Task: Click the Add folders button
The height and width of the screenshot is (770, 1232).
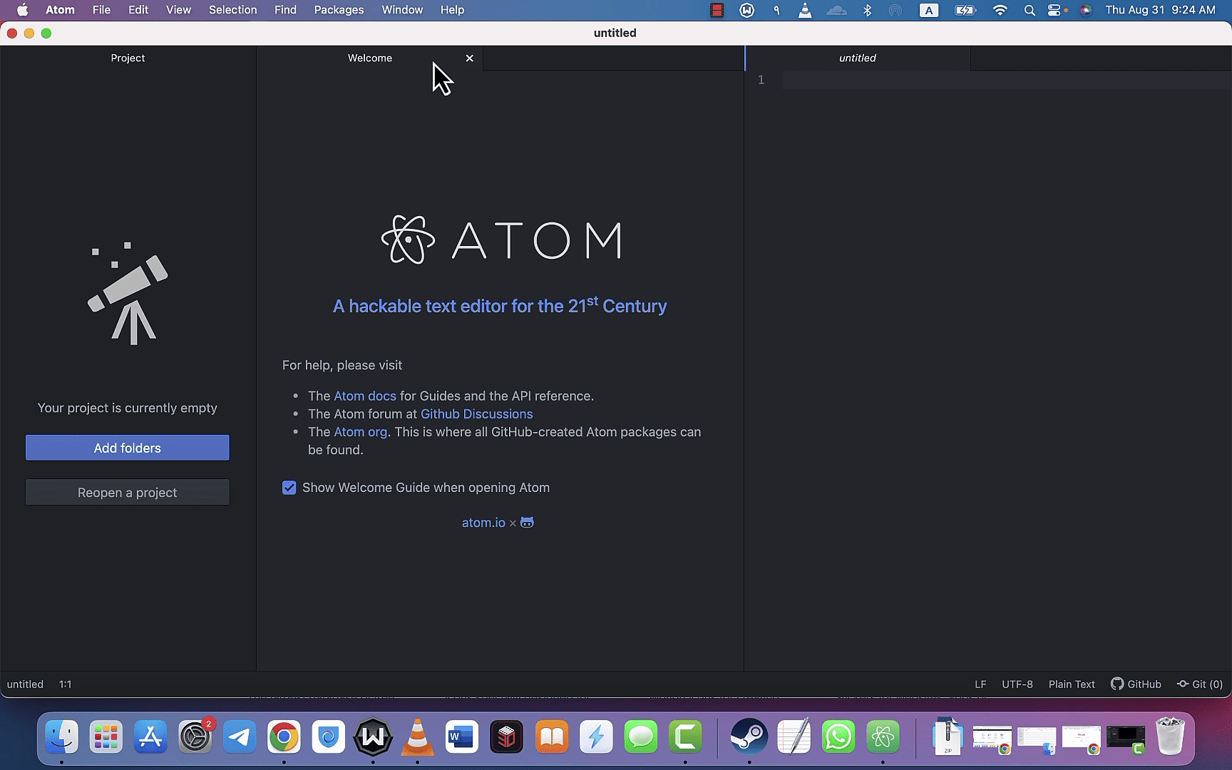Action: pos(128,448)
